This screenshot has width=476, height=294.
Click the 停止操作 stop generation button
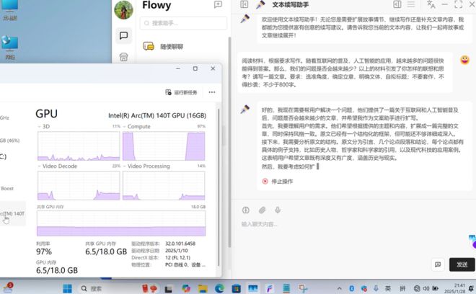pos(278,181)
